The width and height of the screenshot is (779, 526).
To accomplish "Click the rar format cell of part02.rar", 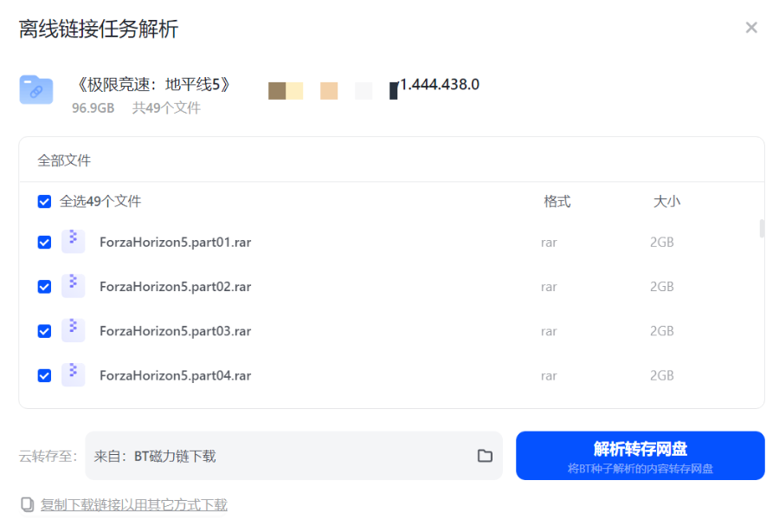I will [549, 287].
